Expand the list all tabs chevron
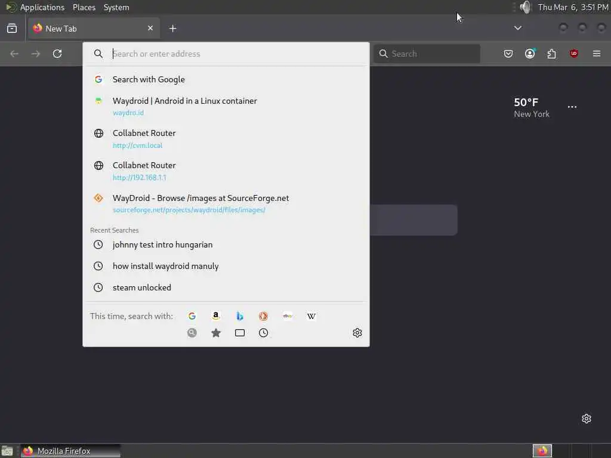 pos(517,28)
